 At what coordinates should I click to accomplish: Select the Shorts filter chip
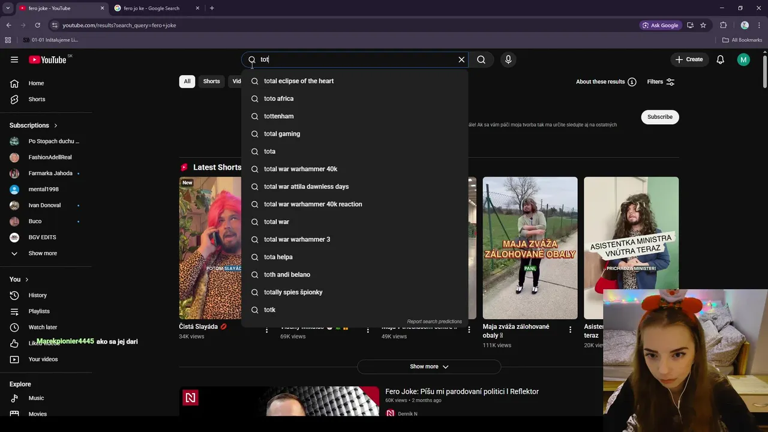coord(211,82)
